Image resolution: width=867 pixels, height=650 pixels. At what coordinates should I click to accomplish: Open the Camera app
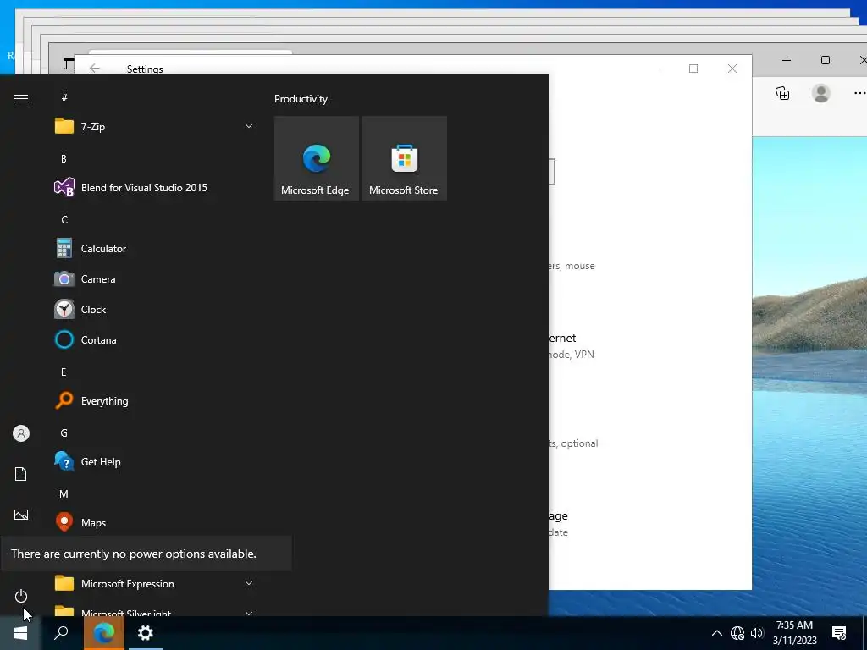155,279
